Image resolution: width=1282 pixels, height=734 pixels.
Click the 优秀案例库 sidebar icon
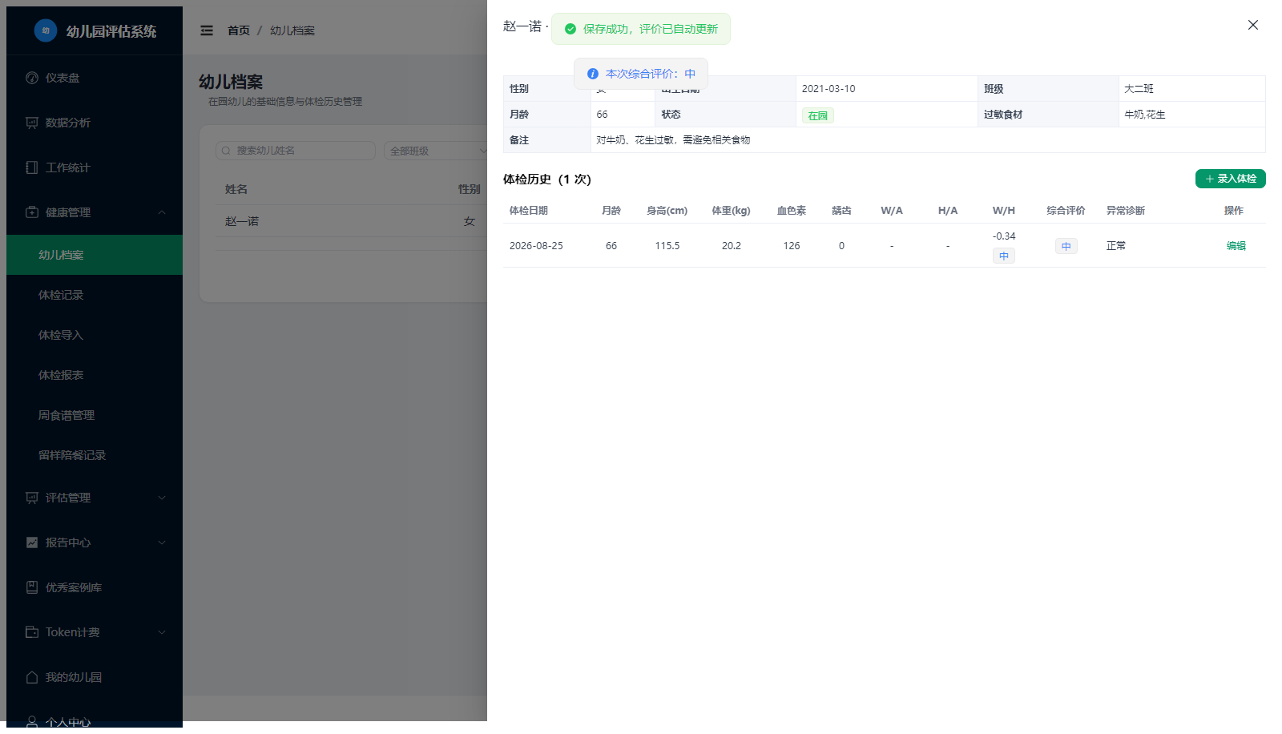[x=32, y=587]
